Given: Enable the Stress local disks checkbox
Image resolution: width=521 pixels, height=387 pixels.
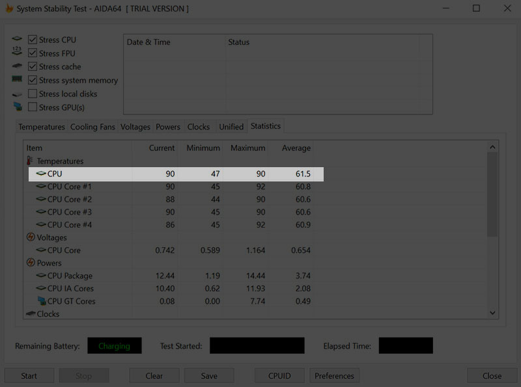Looking at the screenshot, I should [32, 94].
